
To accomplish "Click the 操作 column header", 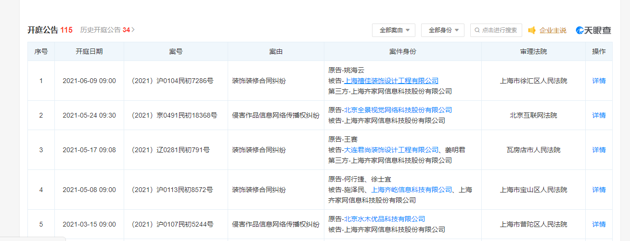I will (x=599, y=51).
